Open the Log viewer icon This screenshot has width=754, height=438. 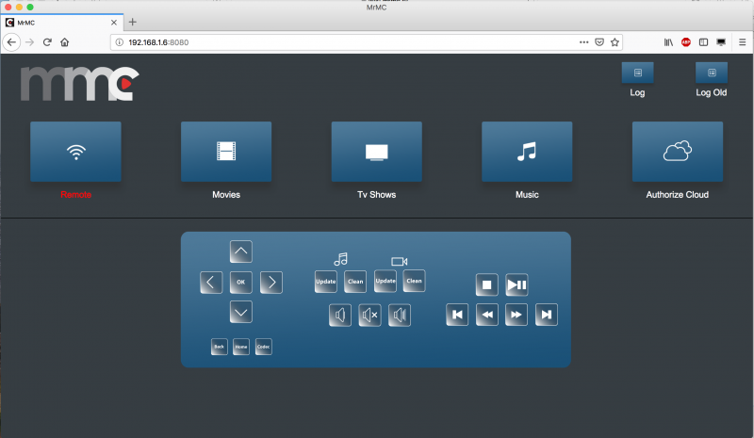(637, 73)
